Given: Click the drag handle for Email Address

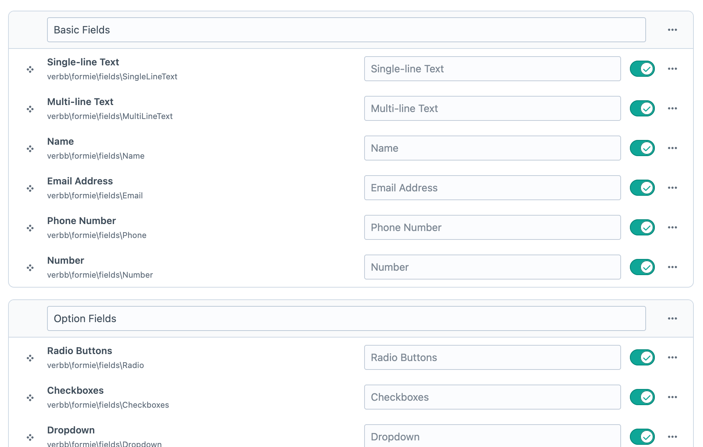Looking at the screenshot, I should (30, 188).
